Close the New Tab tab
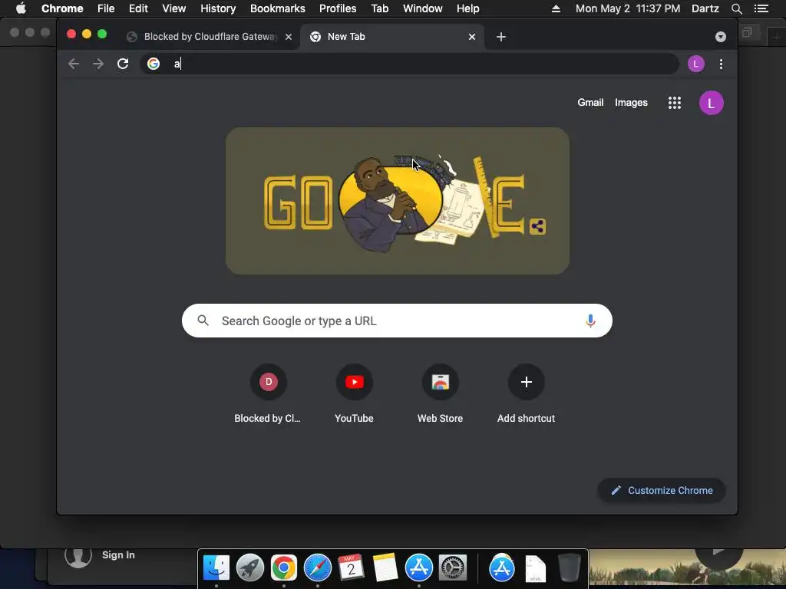Viewport: 786px width, 589px height. 472,37
